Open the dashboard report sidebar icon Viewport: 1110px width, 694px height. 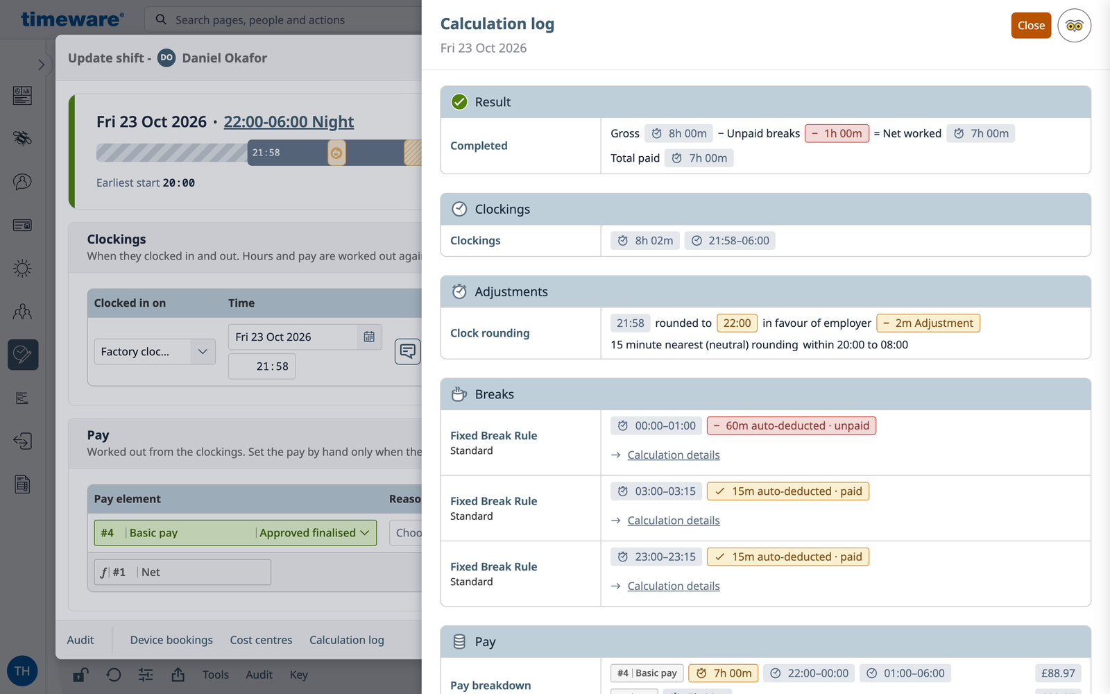[22, 95]
